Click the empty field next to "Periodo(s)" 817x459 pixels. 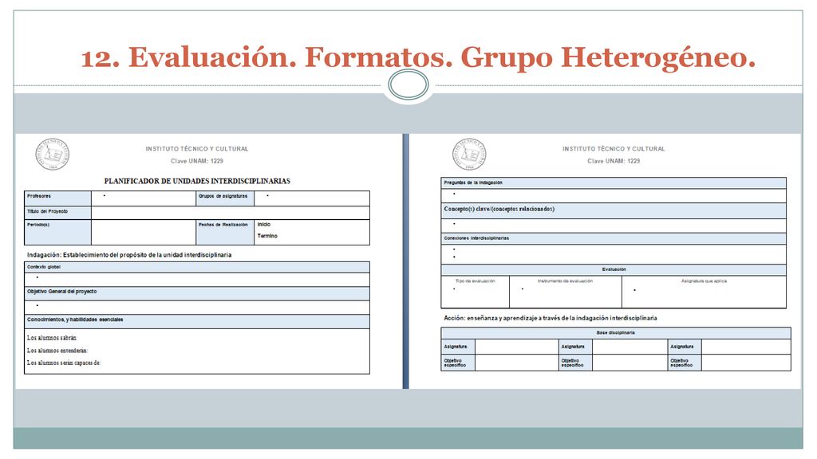pos(144,232)
